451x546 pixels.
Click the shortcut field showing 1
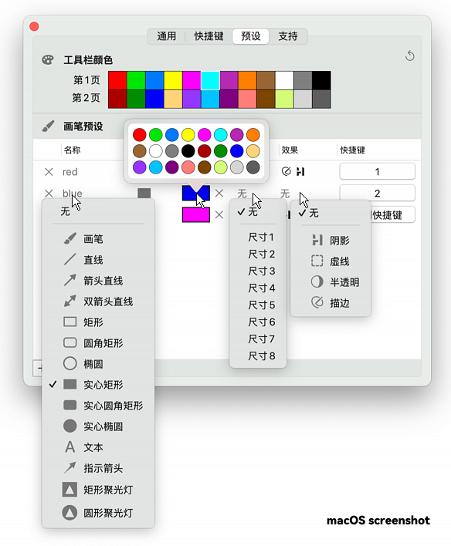(377, 172)
